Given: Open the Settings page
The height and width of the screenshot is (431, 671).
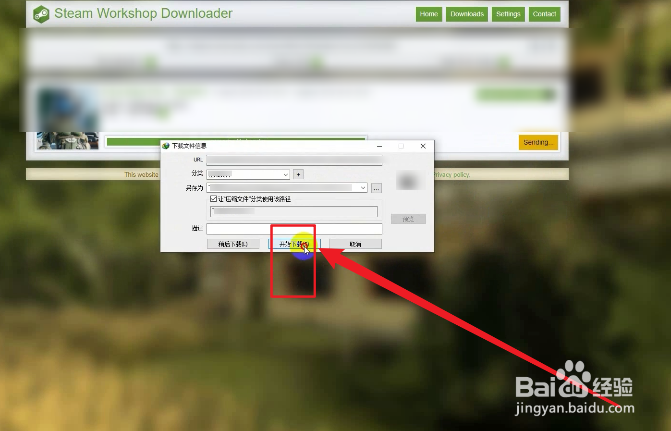Looking at the screenshot, I should [508, 14].
